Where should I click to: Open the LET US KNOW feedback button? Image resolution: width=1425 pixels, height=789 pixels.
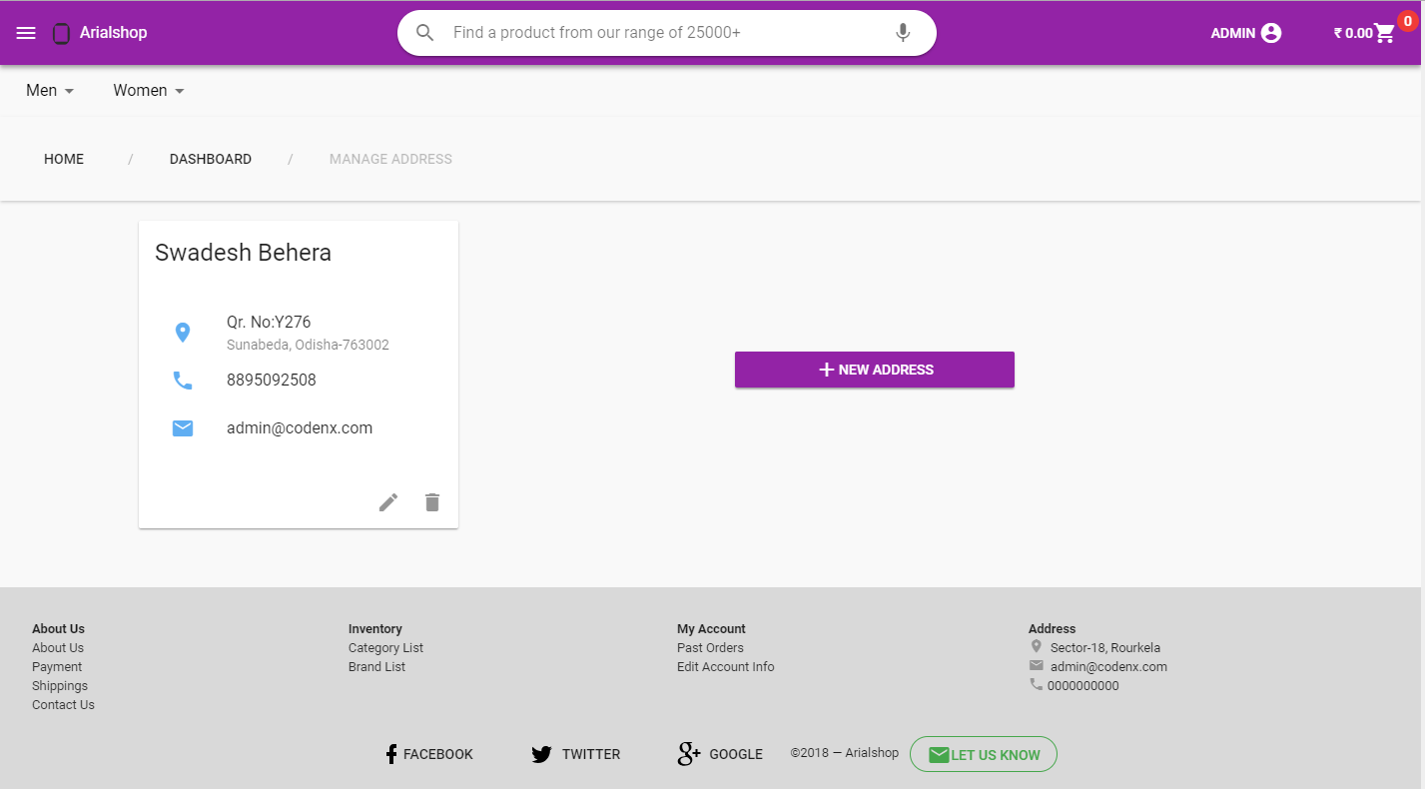pyautogui.click(x=983, y=754)
